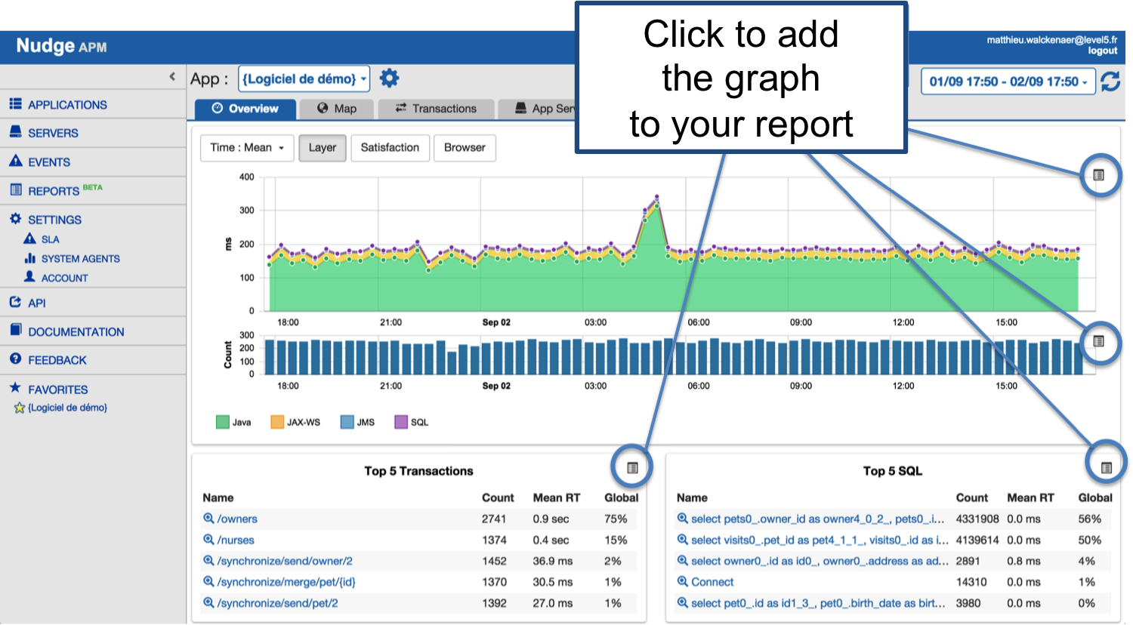Click magnifier icon next to Connect SQL
This screenshot has height=625, width=1133.
682,582
